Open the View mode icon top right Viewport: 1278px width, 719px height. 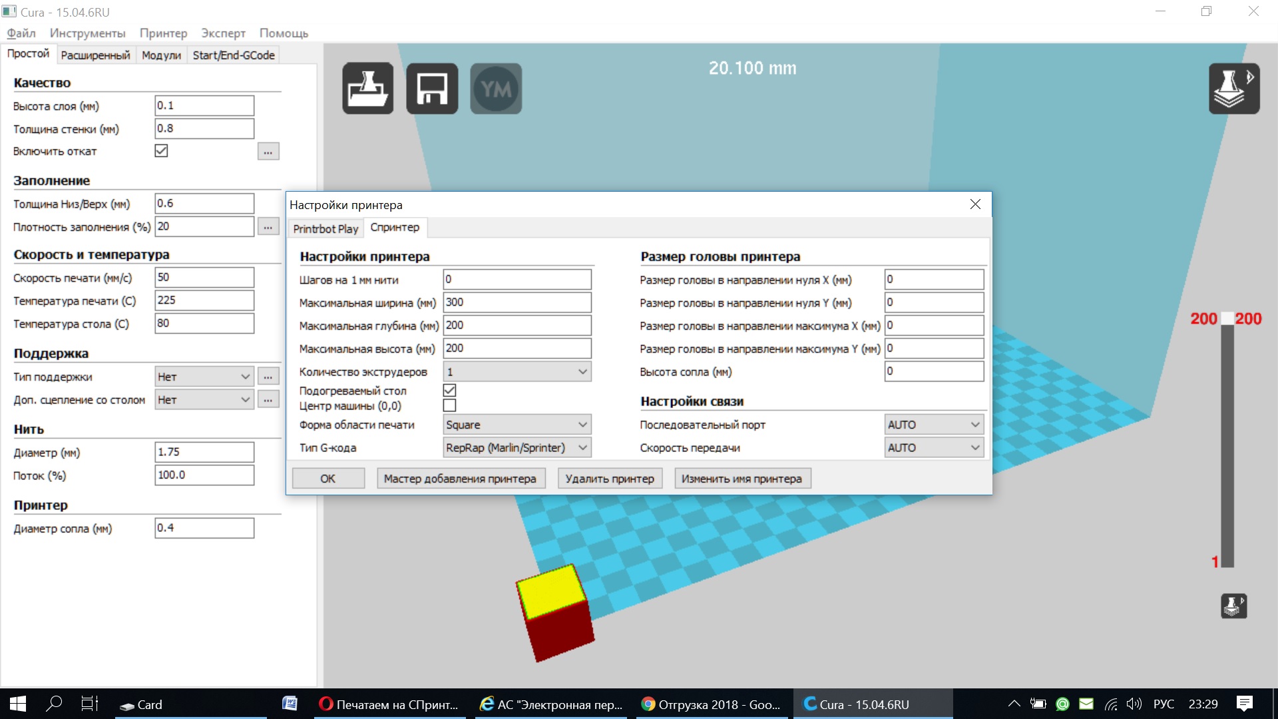1233,89
